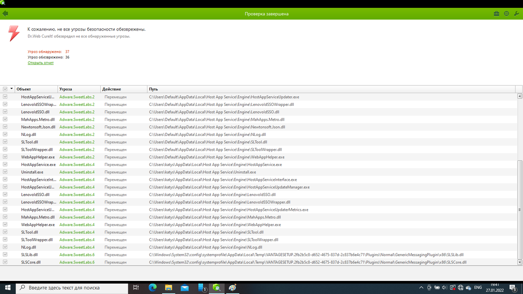Open the volume control in the tray
Image resolution: width=523 pixels, height=294 pixels.
[x=445, y=287]
